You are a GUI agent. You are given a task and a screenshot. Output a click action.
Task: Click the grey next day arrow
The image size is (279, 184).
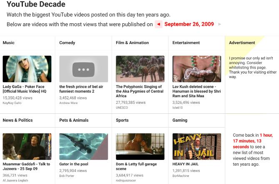219,25
